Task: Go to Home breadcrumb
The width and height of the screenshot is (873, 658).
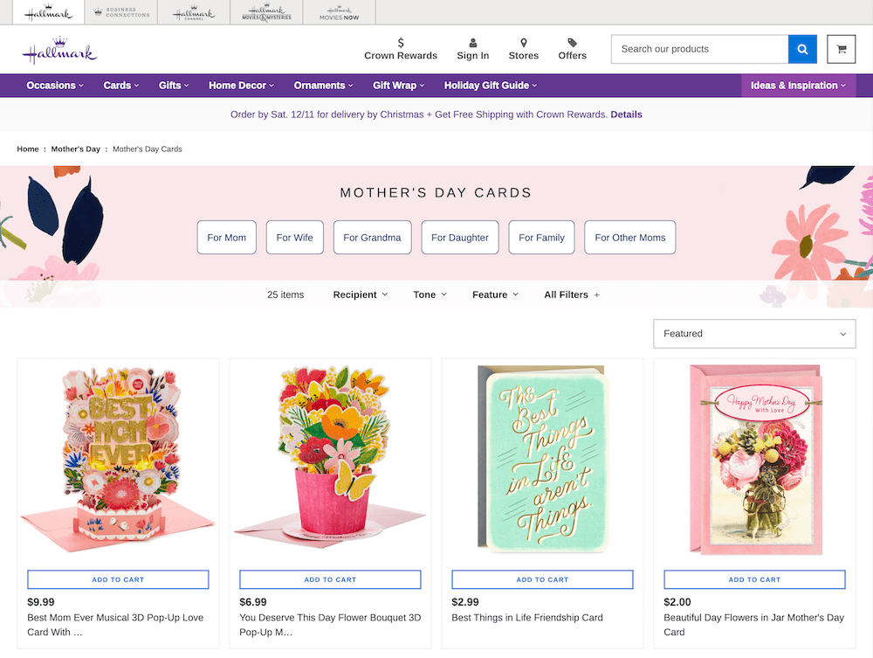Action: [x=28, y=149]
